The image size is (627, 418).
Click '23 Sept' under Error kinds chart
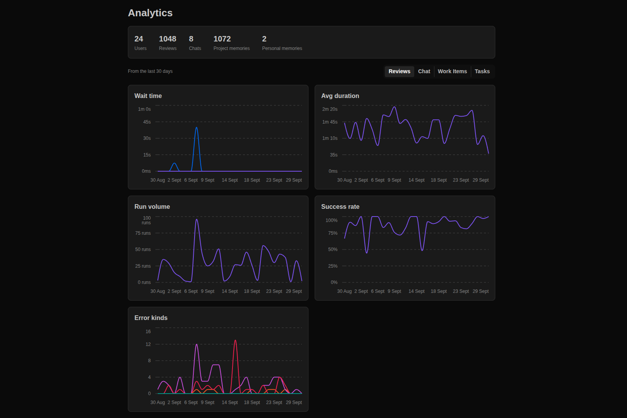pyautogui.click(x=274, y=403)
